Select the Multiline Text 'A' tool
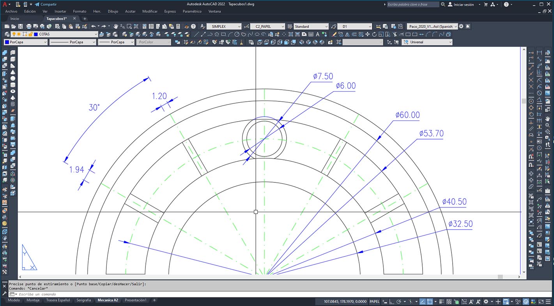This screenshot has width=554, height=306. (202, 27)
